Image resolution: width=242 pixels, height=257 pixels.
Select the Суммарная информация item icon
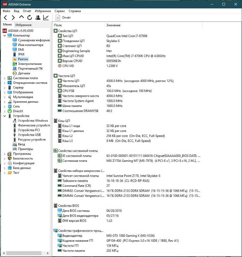coord(15,40)
